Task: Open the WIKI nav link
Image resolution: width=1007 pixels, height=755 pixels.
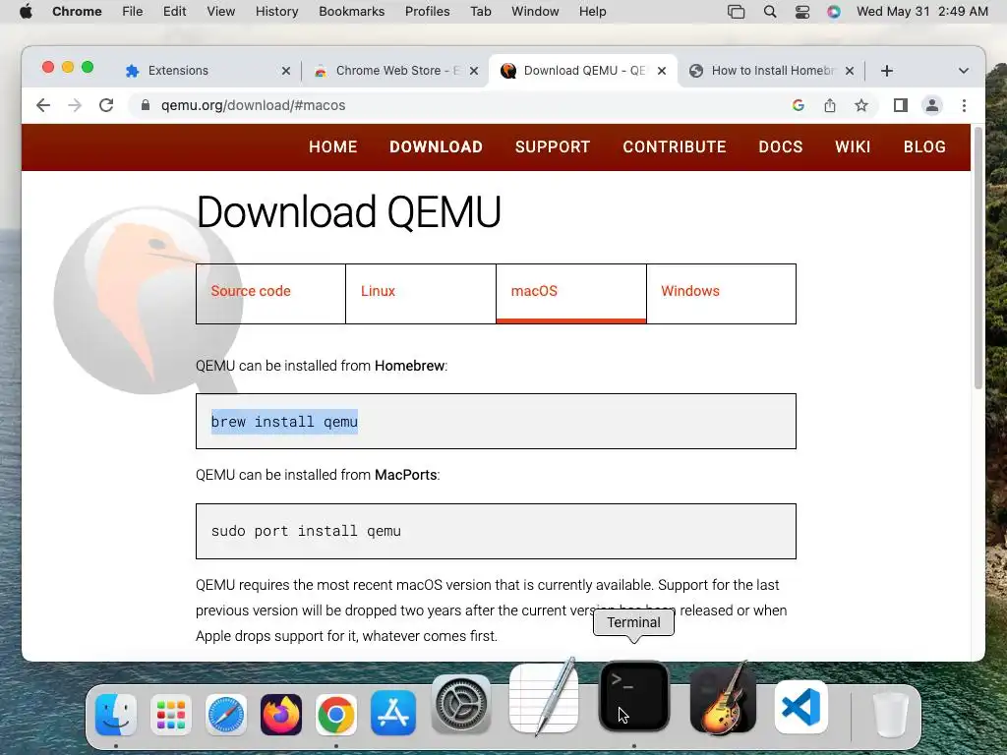Action: click(853, 147)
